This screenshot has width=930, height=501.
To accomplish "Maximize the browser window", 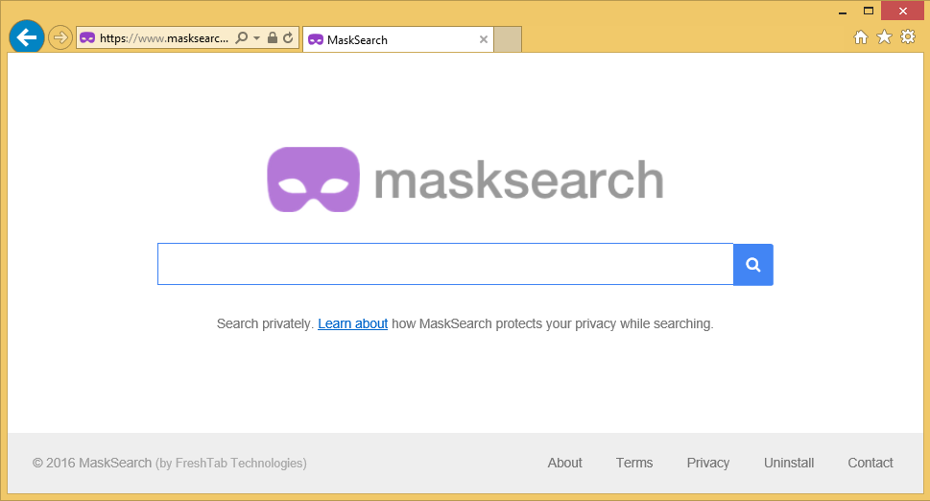I will coord(869,11).
